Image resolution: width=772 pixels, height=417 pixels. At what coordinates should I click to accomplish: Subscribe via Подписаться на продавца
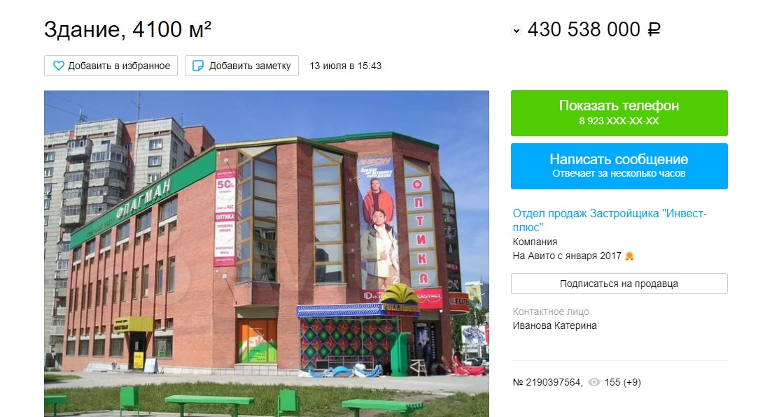point(619,284)
